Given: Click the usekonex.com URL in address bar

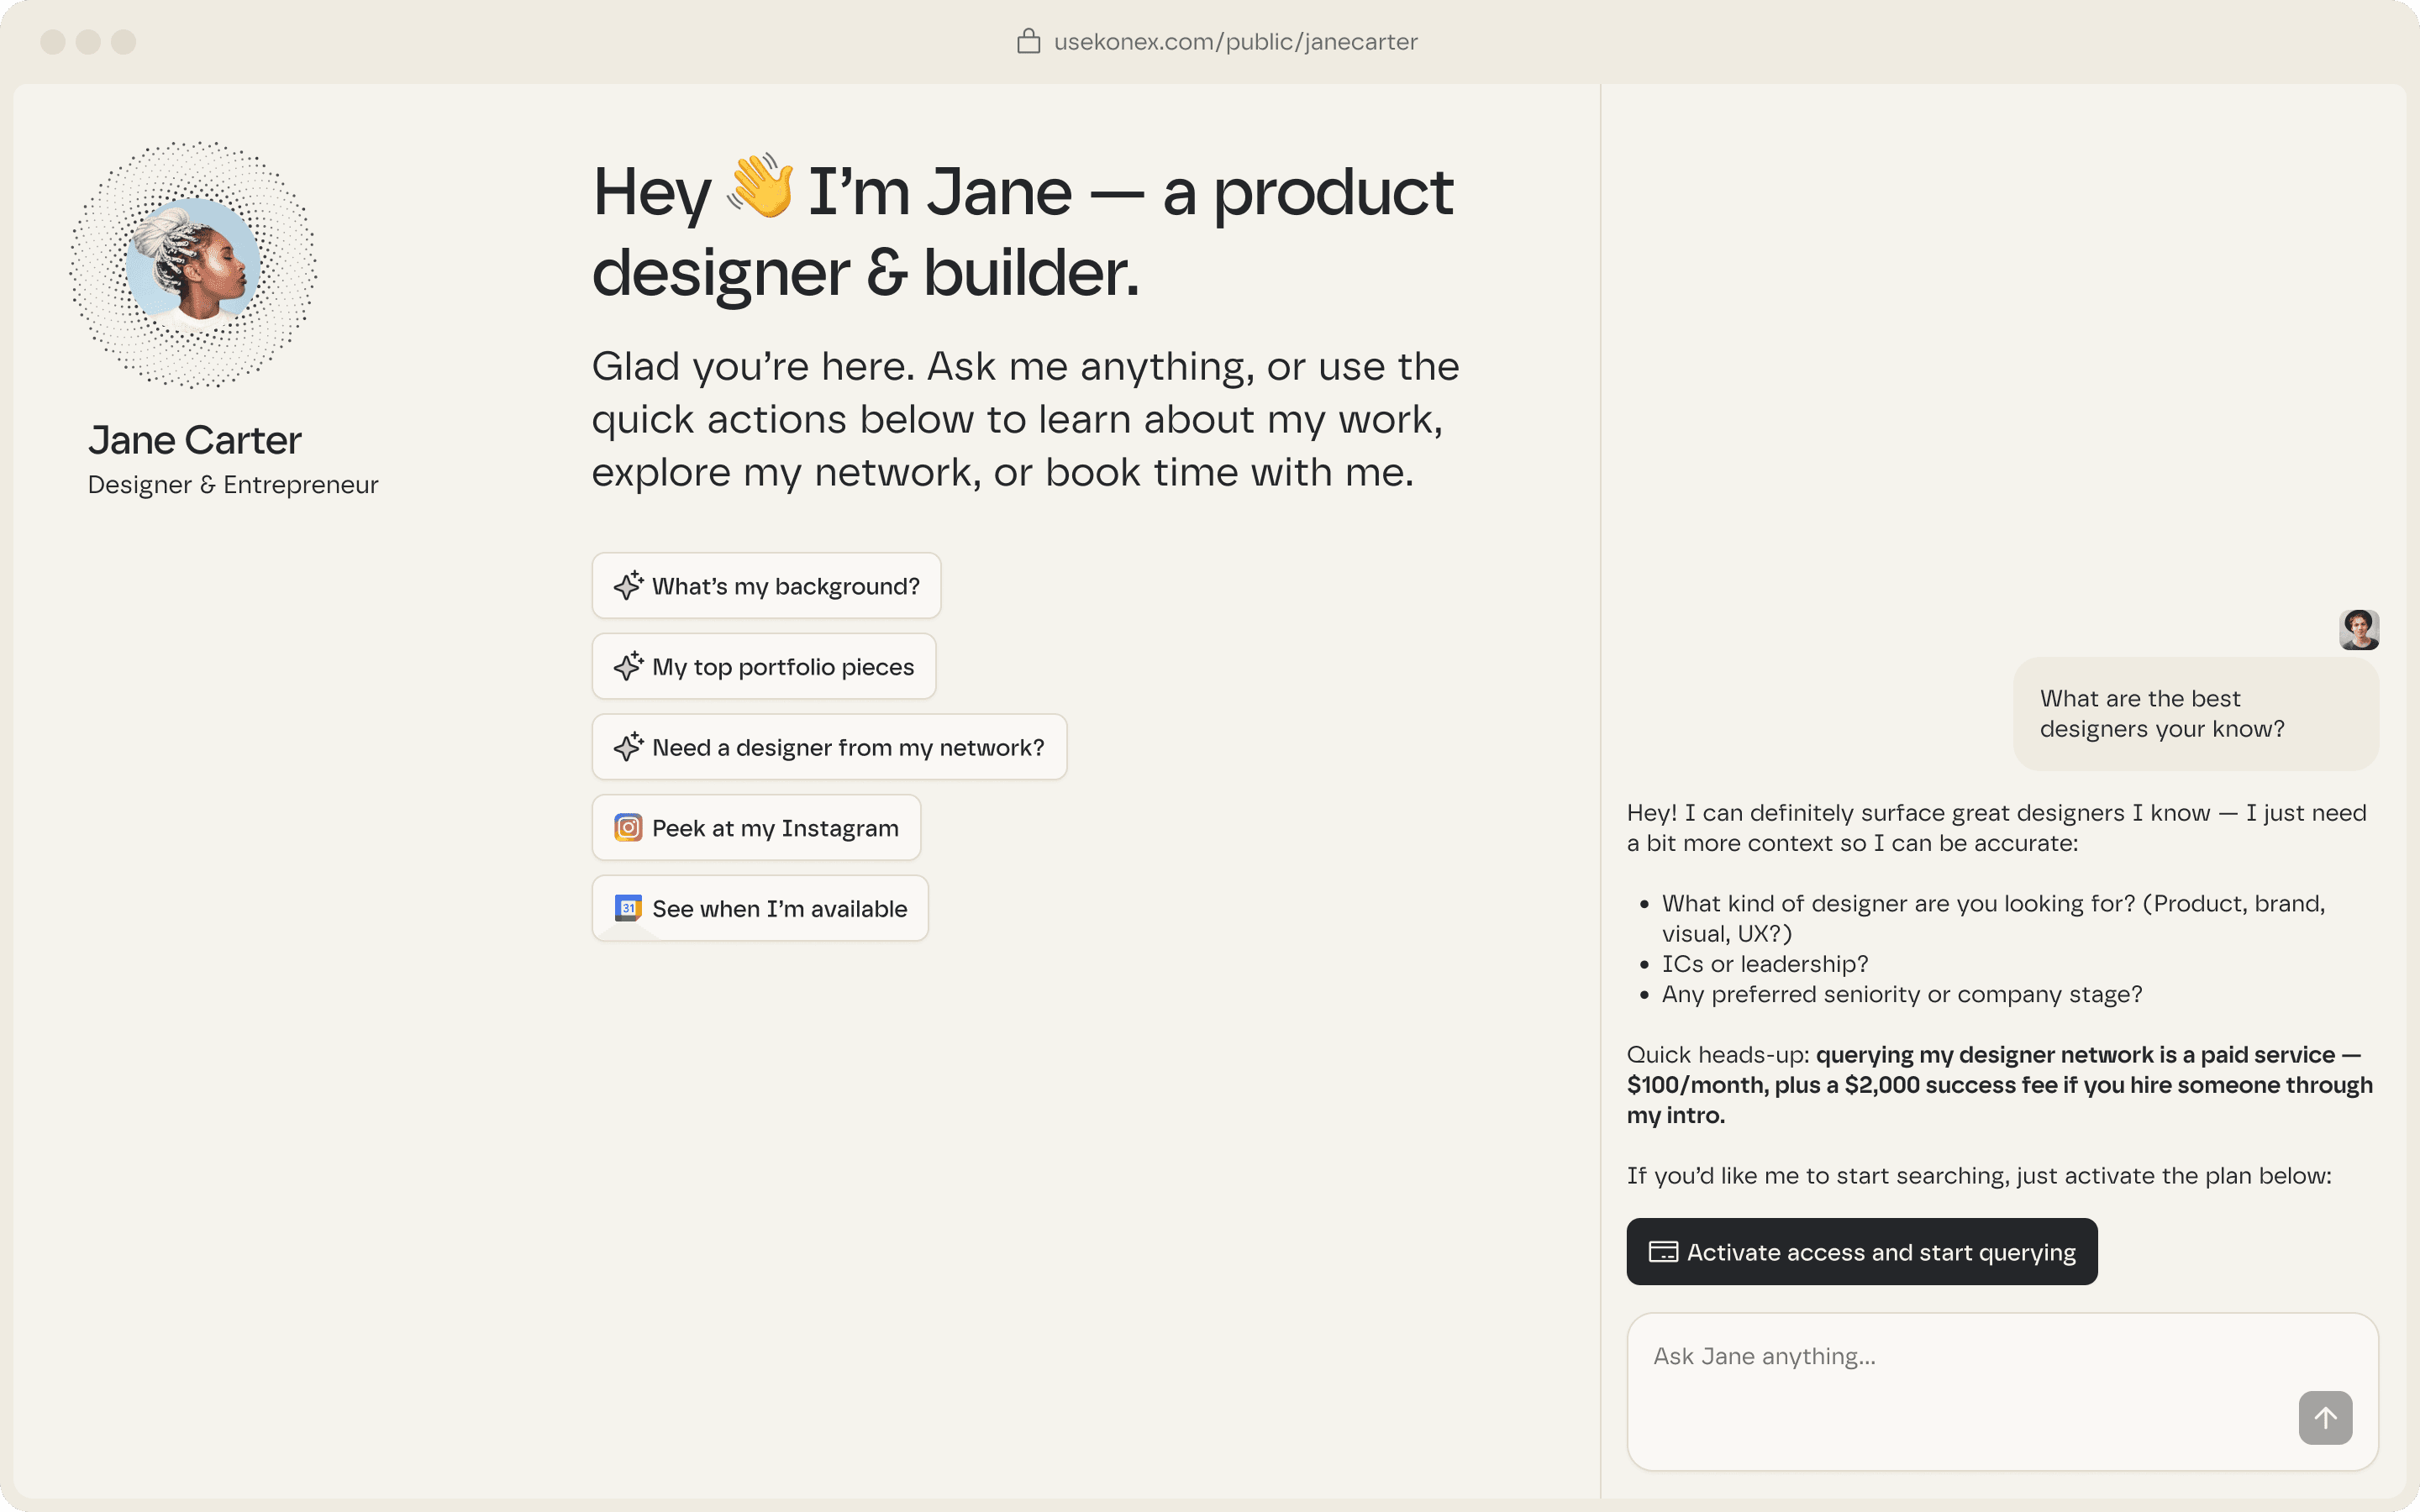Looking at the screenshot, I should pos(1235,42).
